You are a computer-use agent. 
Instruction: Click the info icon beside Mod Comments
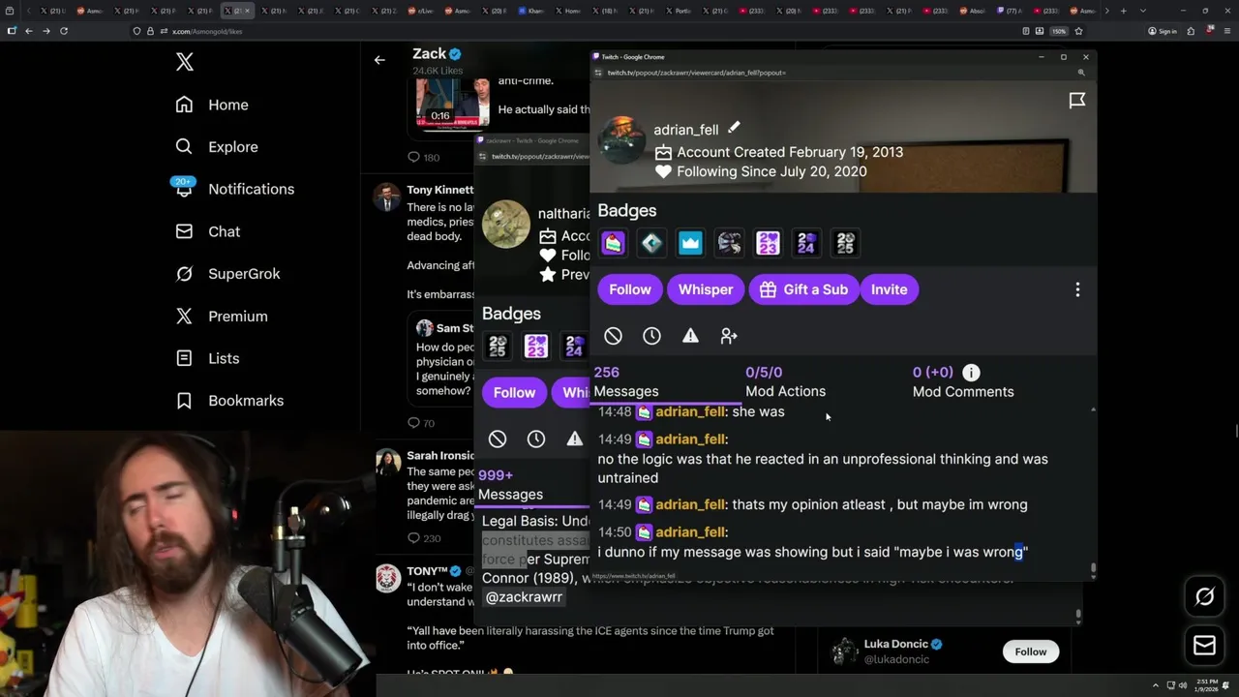[971, 372]
